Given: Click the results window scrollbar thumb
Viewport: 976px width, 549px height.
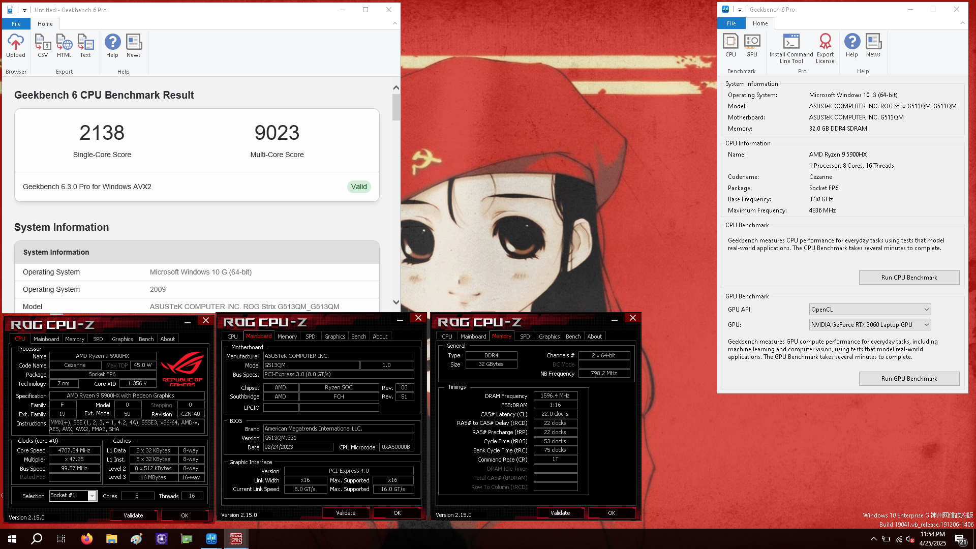Looking at the screenshot, I should pos(396,107).
